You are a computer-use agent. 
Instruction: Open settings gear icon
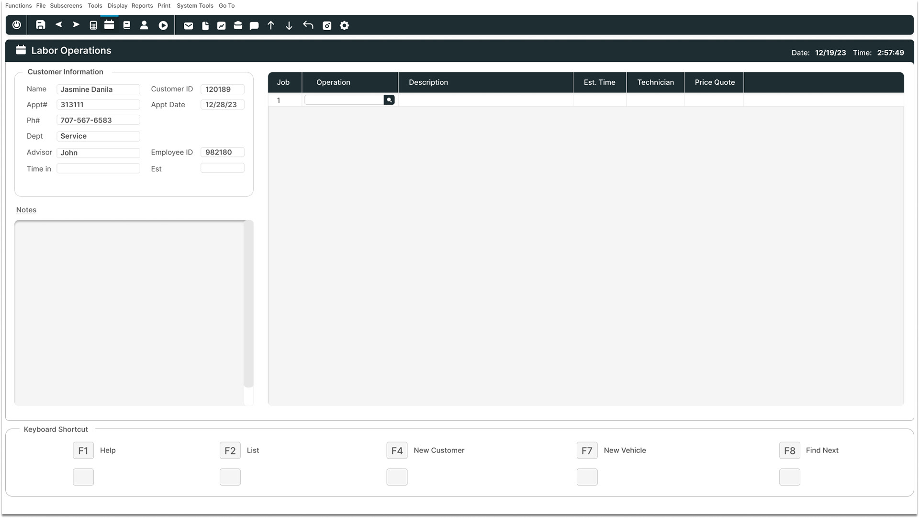345,26
